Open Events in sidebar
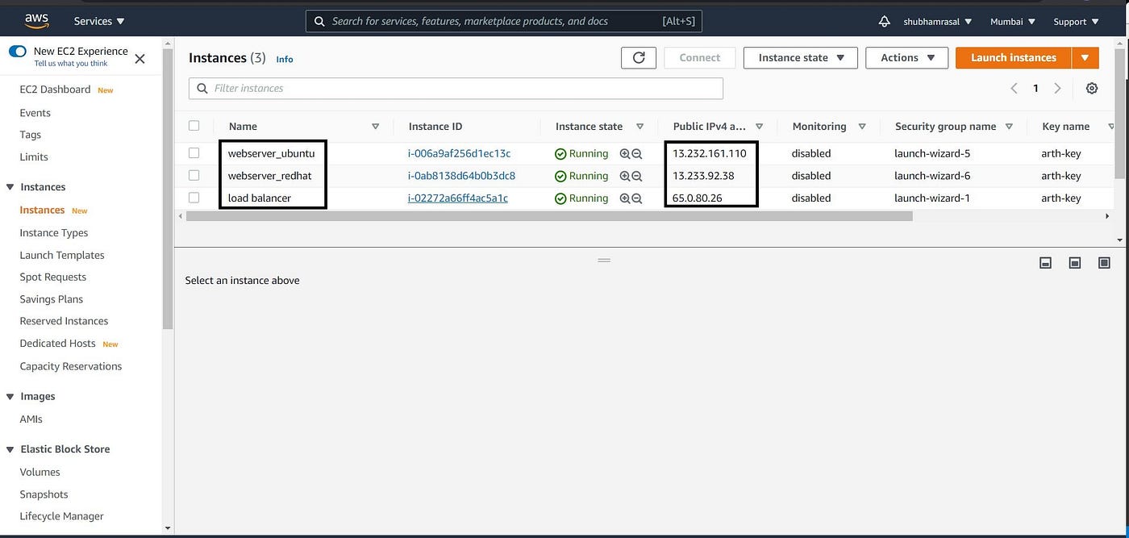Screen dimensions: 1129x538 tap(35, 113)
